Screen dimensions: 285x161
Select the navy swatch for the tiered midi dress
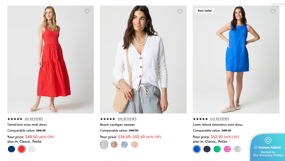[11, 149]
